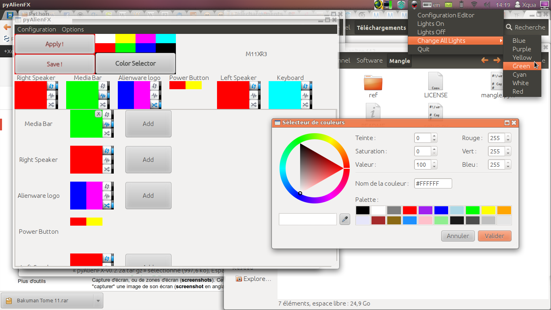Toggle pulse mode in the Media Bar list row

tap(107, 124)
